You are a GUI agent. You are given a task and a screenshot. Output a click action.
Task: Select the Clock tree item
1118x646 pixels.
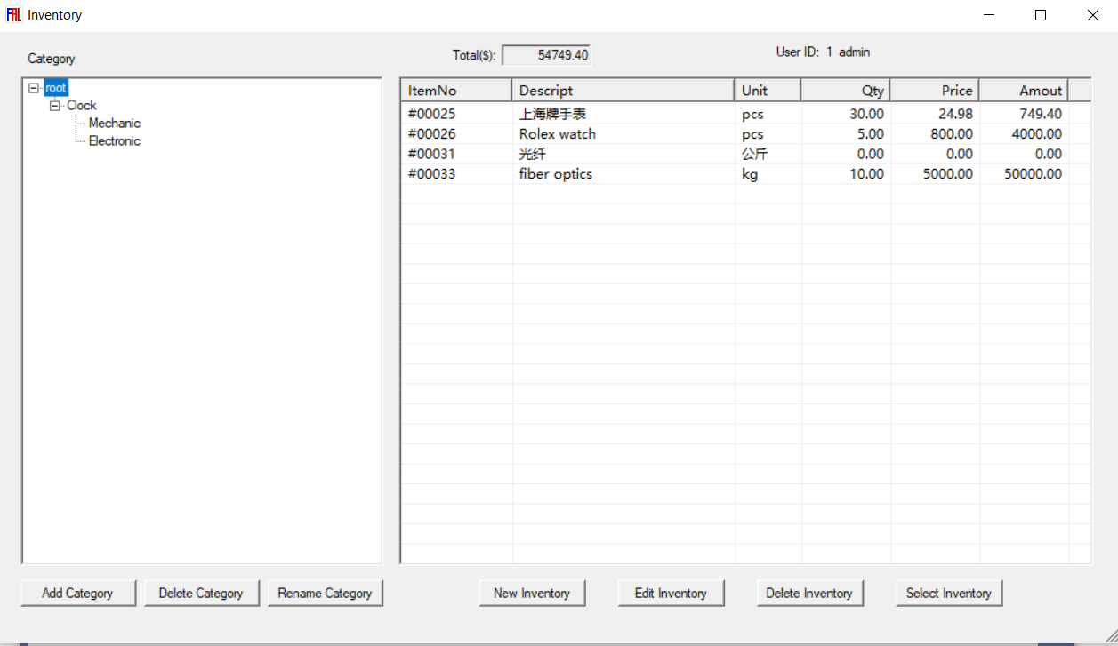coord(81,106)
